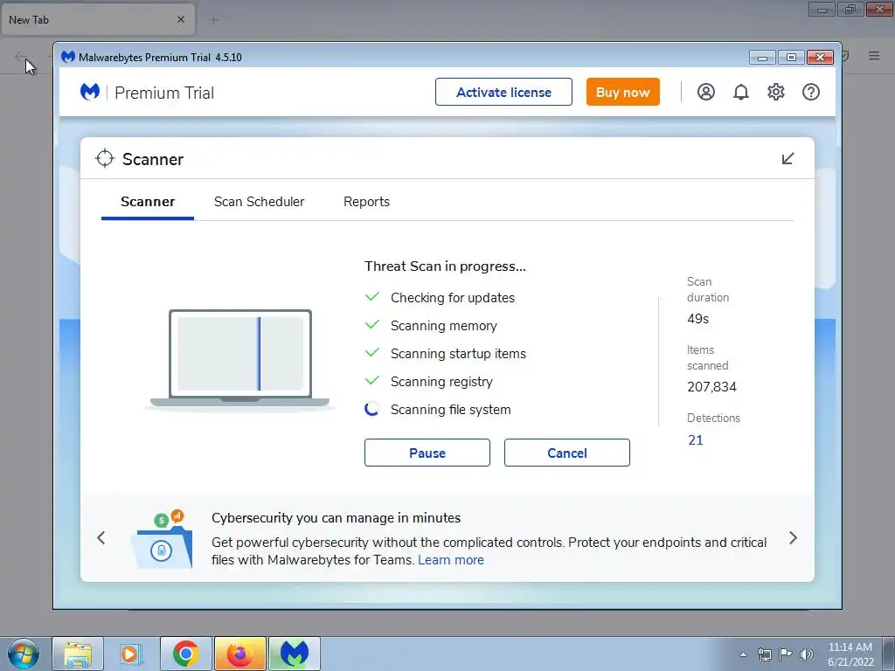Image resolution: width=895 pixels, height=671 pixels.
Task: Click the Malwarebytes for Teams folder illustration
Action: 163,539
